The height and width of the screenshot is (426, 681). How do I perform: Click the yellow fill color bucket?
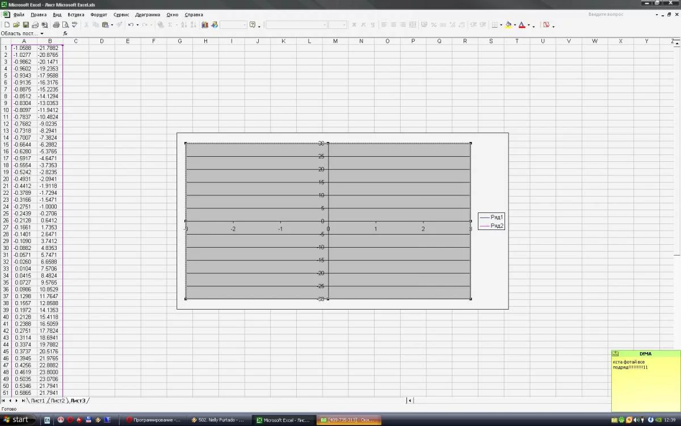click(x=508, y=24)
